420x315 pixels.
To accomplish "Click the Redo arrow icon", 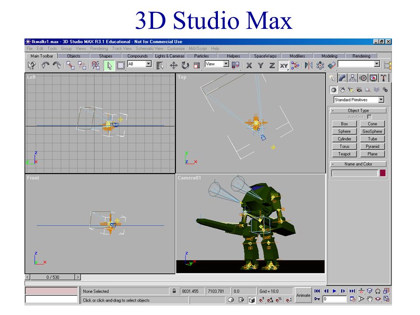I will point(57,65).
